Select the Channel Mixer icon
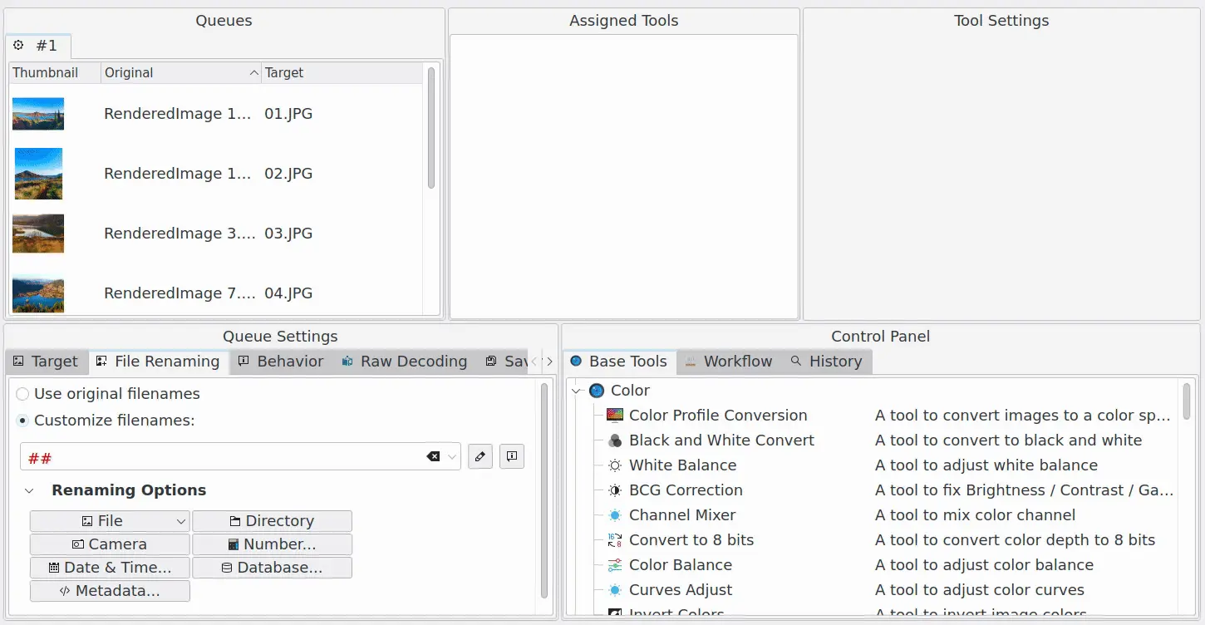 615,515
